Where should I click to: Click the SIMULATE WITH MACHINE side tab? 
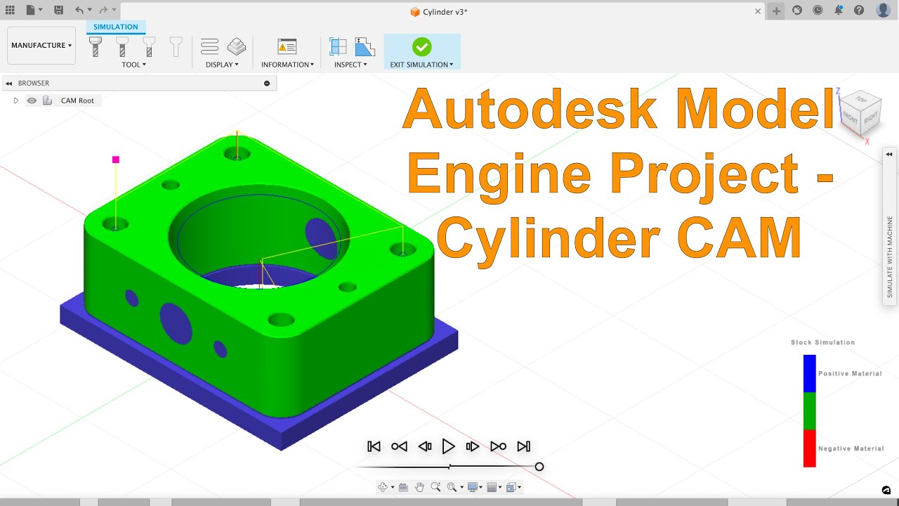pyautogui.click(x=890, y=257)
